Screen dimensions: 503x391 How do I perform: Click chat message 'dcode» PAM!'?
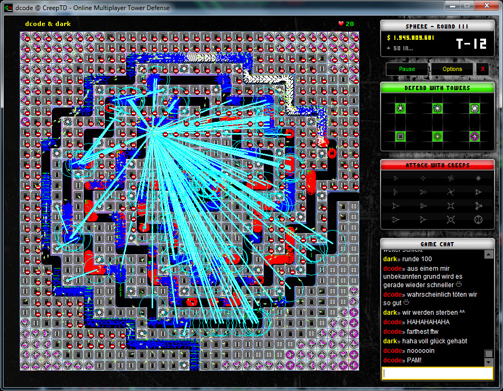[x=402, y=360]
